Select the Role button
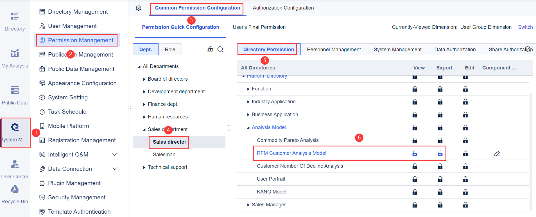Screen dimensions: 536x217 click(x=170, y=50)
